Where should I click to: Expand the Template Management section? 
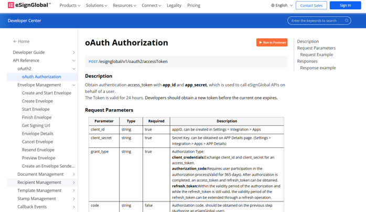[74, 190]
